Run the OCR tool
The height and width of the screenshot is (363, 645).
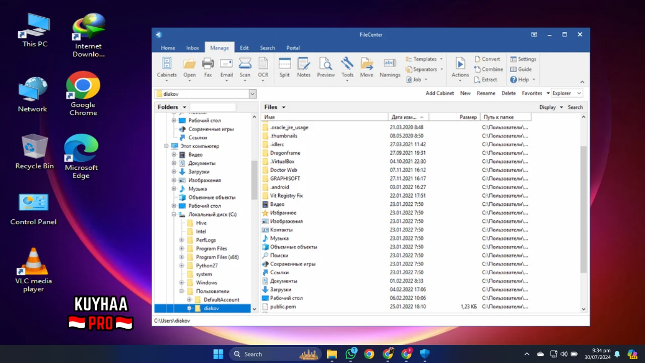263,68
